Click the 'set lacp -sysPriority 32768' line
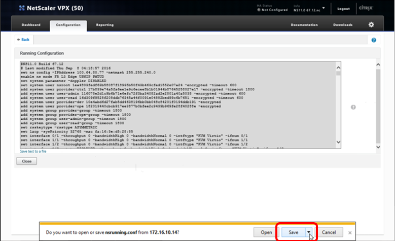This screenshot has height=241, width=395. (77, 131)
